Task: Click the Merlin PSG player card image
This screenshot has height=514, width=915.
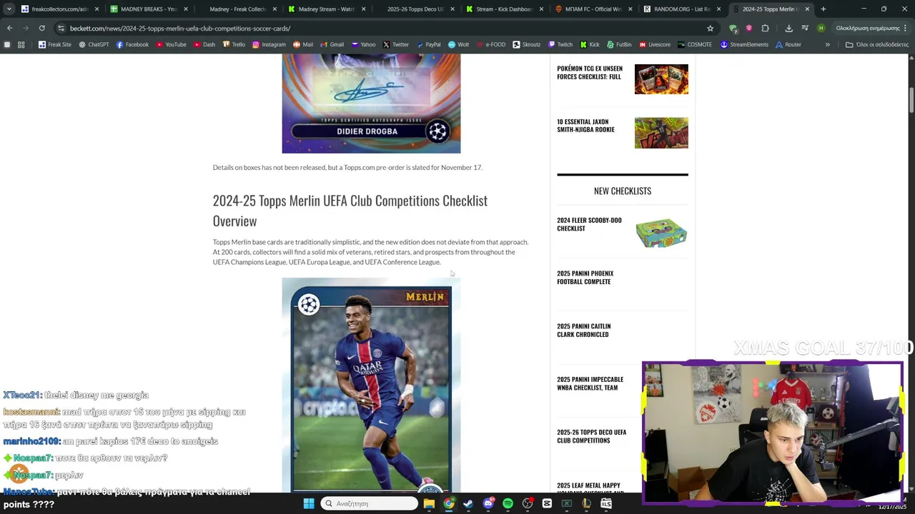Action: (x=371, y=385)
